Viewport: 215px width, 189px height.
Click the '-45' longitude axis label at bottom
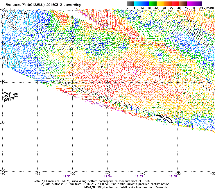pyautogui.click(x=107, y=174)
